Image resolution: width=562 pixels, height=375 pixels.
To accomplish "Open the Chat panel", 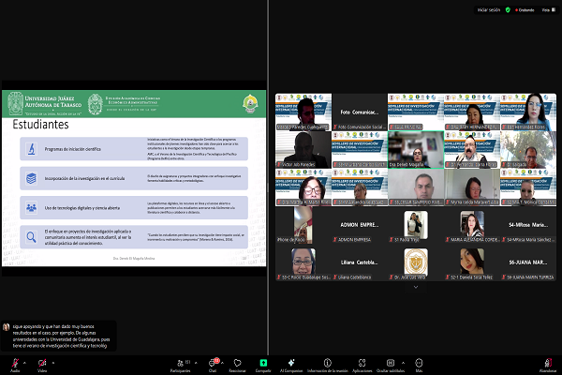I will (x=213, y=363).
